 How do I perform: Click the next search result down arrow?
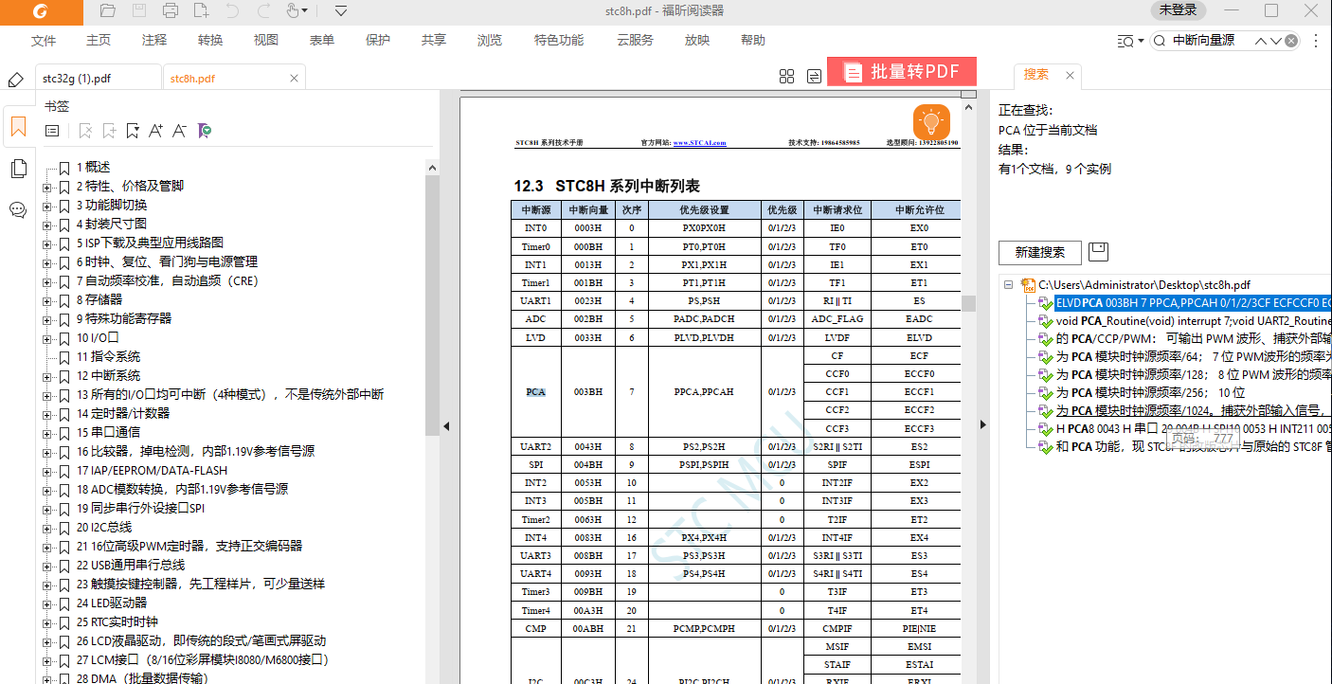1277,41
